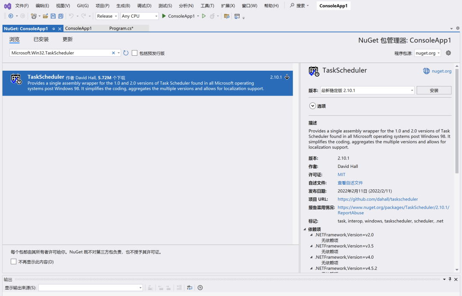This screenshot has width=462, height=296.
Task: Click the download arrow on the TaskScheduler result
Action: click(x=287, y=77)
